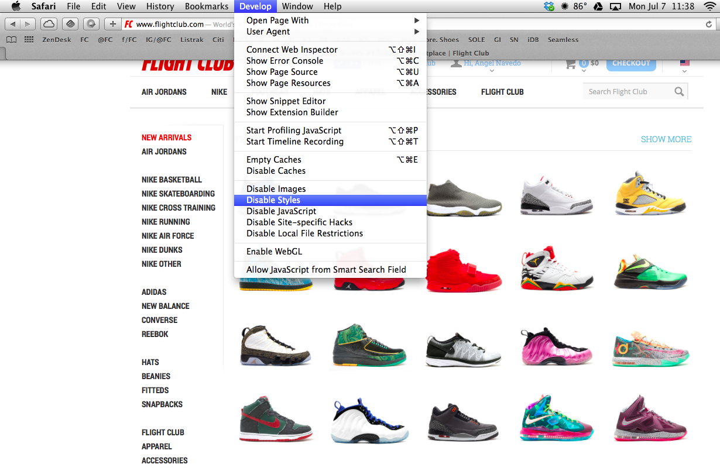Select Empty Caches menu item
This screenshot has height=471, width=720.
pos(330,160)
